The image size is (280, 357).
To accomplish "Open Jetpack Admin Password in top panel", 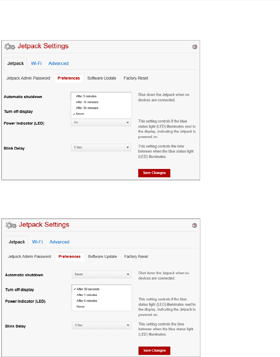I will [x=28, y=78].
